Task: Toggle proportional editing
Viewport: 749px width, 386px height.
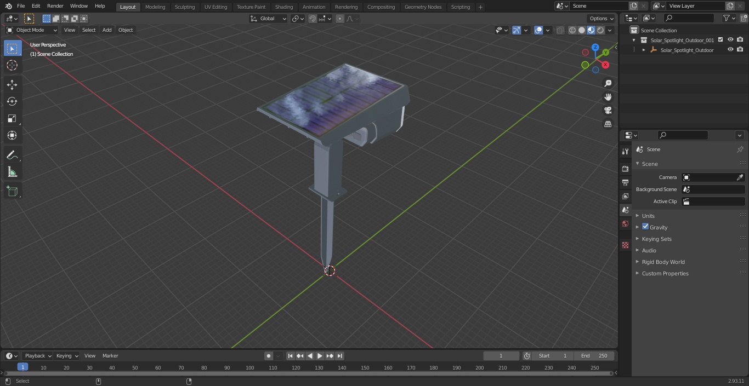Action: [x=340, y=19]
